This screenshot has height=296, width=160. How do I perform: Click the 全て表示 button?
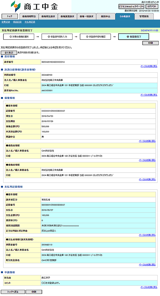pyautogui.click(x=9, y=53)
